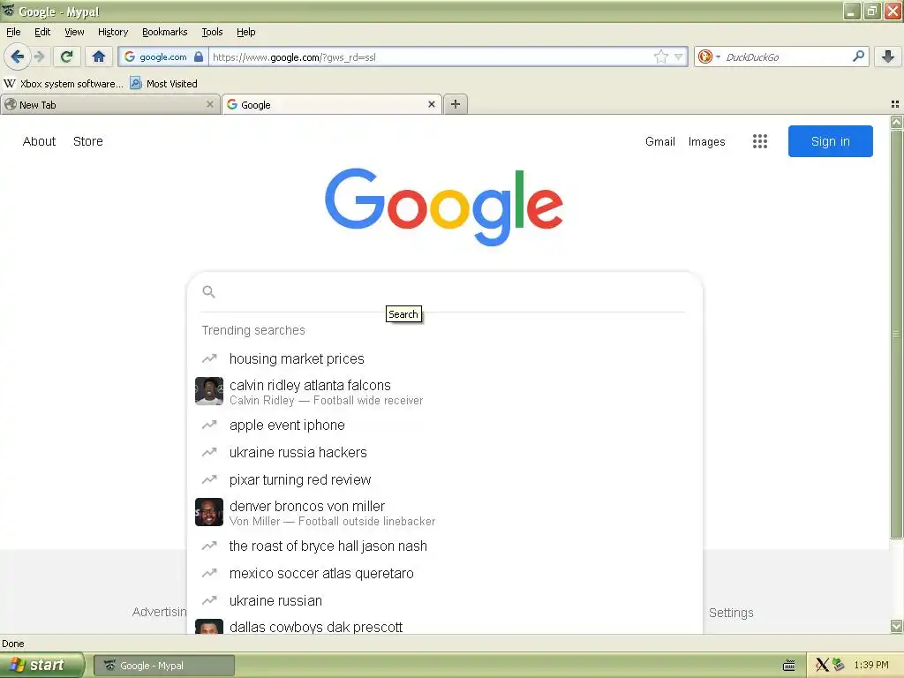Select 'apple event iphone' suggestion

445,425
